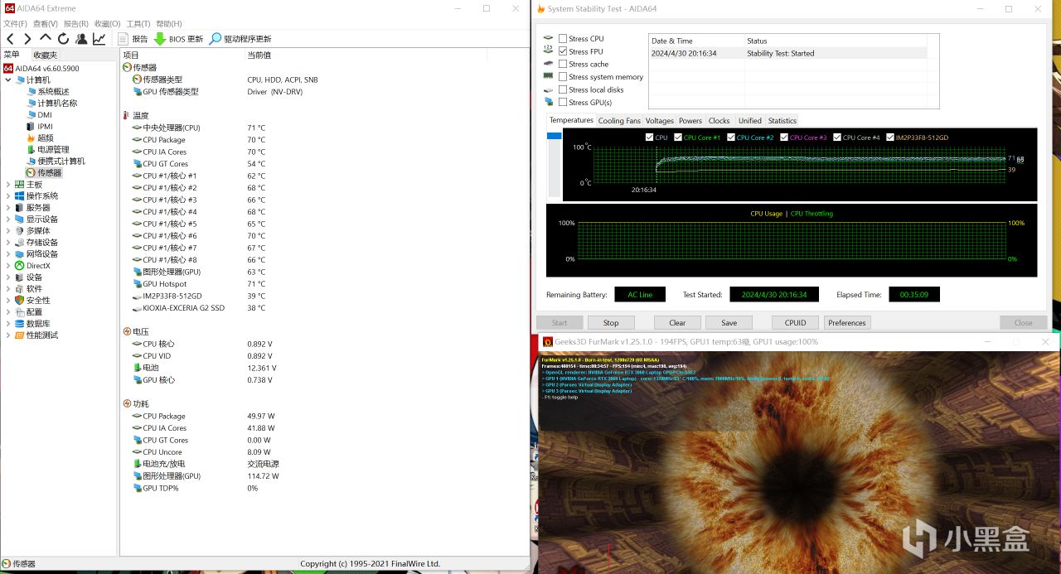Expand the 显示设备 tree node
The height and width of the screenshot is (574, 1061).
(x=8, y=219)
